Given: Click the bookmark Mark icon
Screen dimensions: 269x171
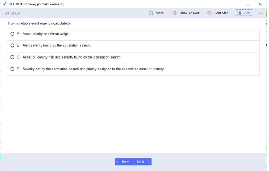Looking at the screenshot, I should [x=151, y=13].
